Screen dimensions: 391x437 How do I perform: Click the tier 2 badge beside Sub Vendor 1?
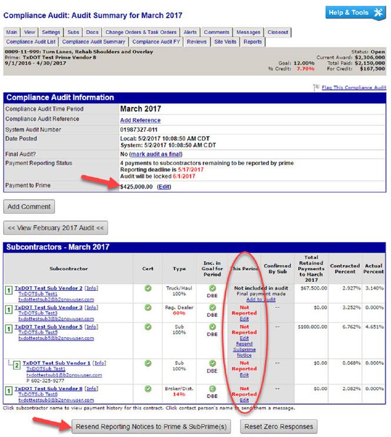click(17, 365)
